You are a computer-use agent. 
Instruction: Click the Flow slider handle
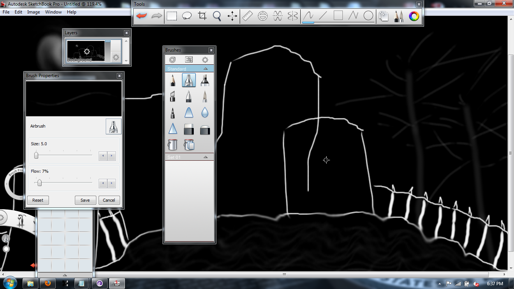click(40, 183)
